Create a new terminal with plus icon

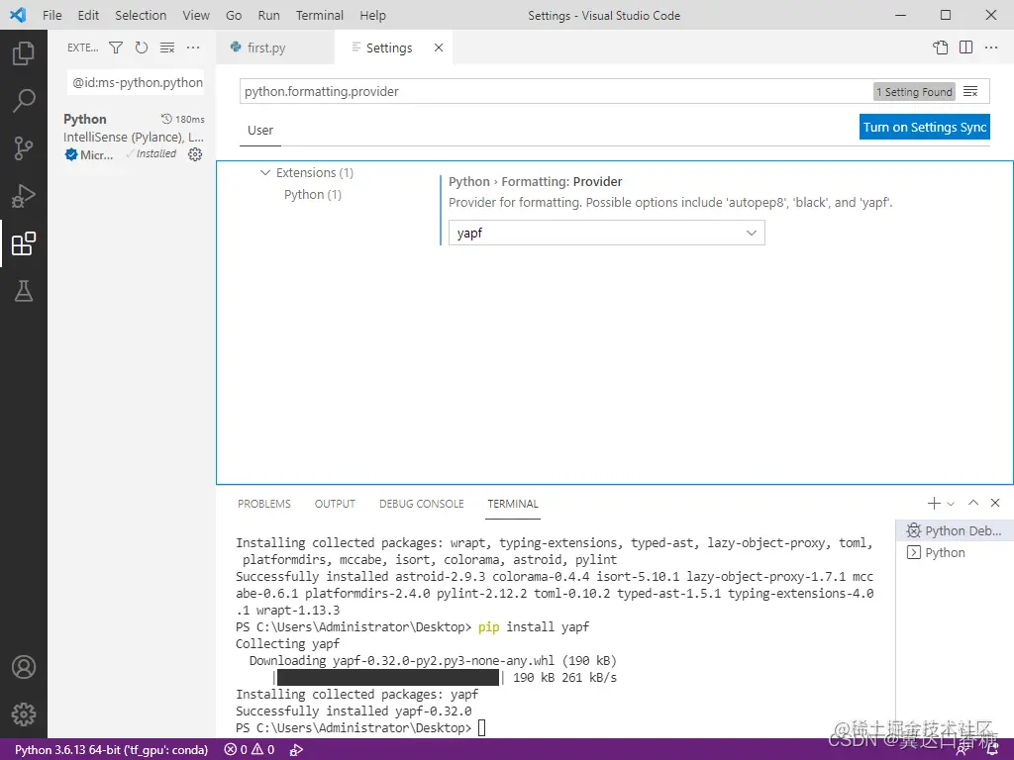(934, 503)
